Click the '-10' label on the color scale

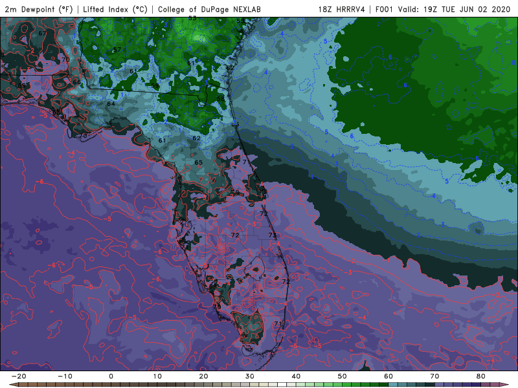pos(65,376)
